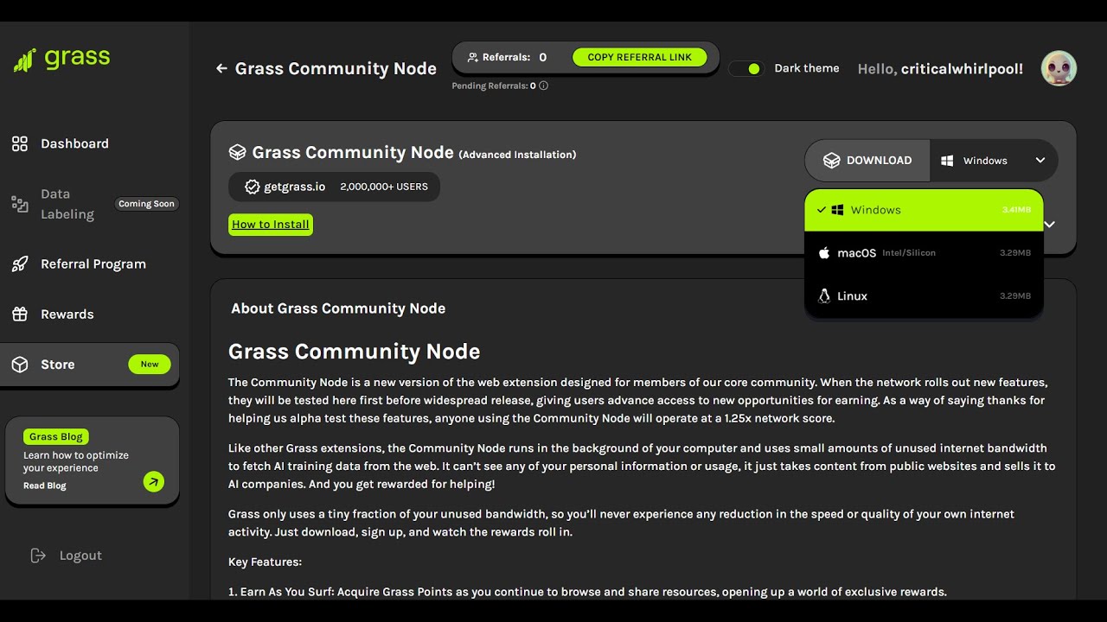Screen dimensions: 1107x622
Task: Click the 2,000,000+ USERS text
Action: (384, 187)
